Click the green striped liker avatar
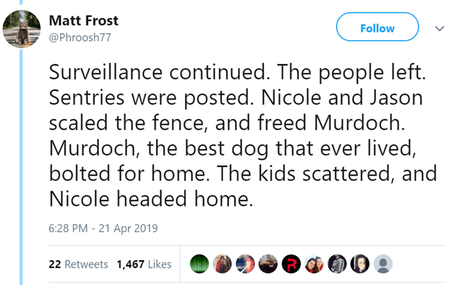The width and height of the screenshot is (457, 285). tap(199, 264)
